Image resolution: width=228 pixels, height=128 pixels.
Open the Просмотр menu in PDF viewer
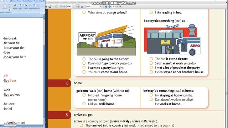[x=64, y=2]
